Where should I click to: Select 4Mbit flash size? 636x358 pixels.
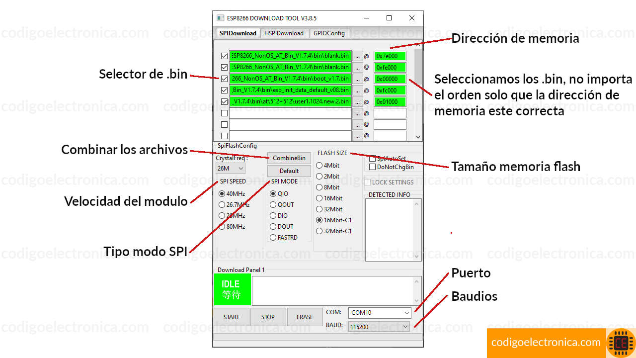pyautogui.click(x=319, y=166)
